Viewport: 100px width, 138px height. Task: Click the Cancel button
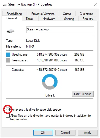(x=65, y=133)
